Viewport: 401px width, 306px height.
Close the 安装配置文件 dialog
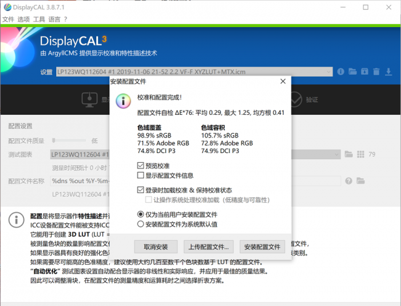tap(283, 81)
